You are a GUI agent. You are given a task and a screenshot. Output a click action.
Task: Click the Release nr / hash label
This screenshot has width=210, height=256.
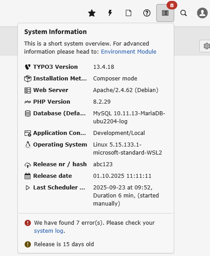pos(60,164)
